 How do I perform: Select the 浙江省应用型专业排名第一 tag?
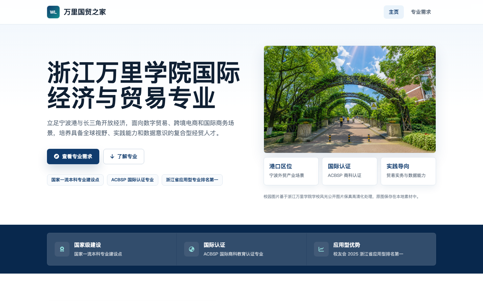click(192, 180)
